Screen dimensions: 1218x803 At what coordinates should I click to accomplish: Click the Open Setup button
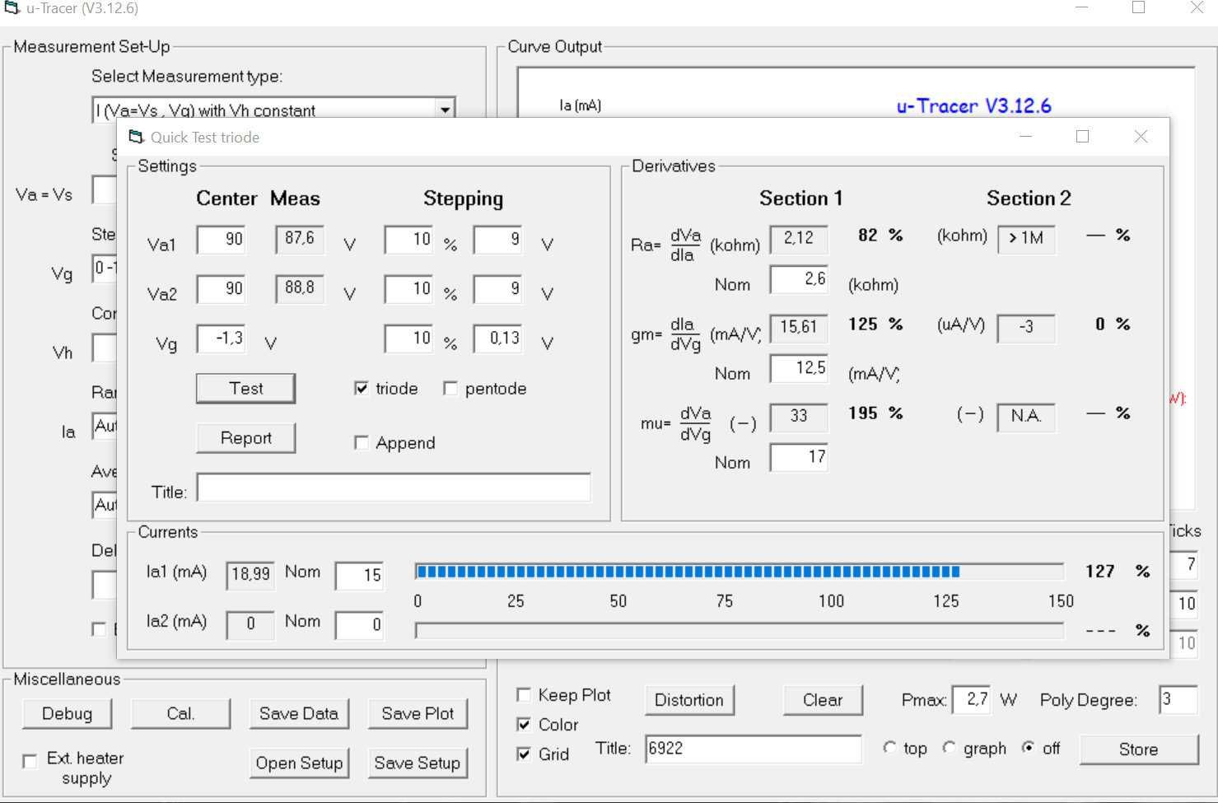tap(299, 763)
